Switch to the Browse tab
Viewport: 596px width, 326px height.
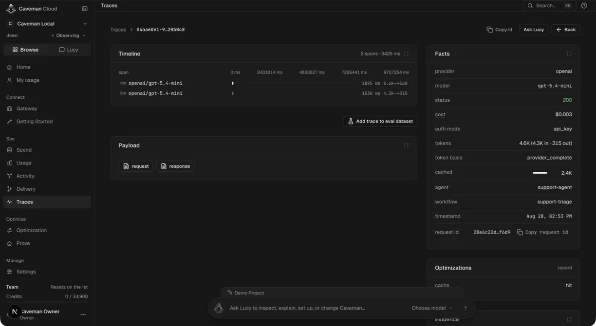coord(25,50)
